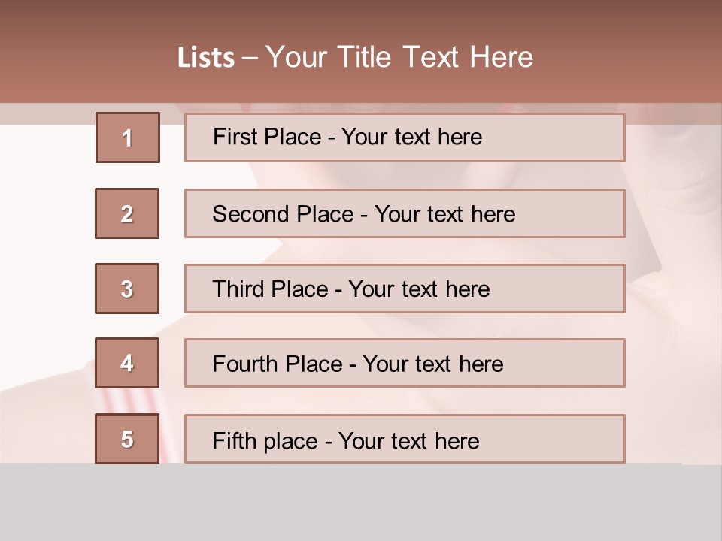Viewport: 722px width, 541px height.
Task: Select the number 2 square
Action: (x=127, y=213)
